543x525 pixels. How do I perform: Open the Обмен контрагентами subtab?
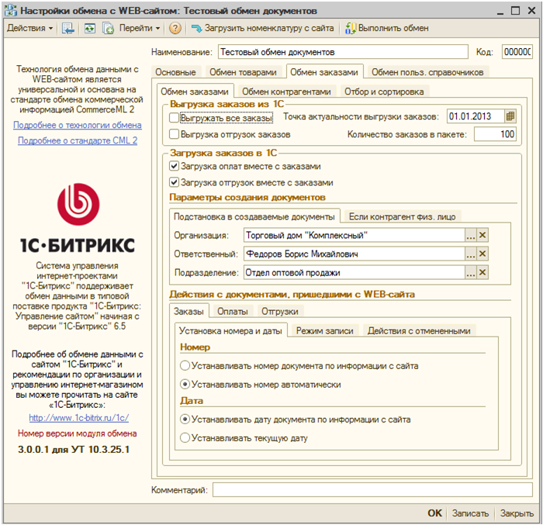pyautogui.click(x=286, y=92)
